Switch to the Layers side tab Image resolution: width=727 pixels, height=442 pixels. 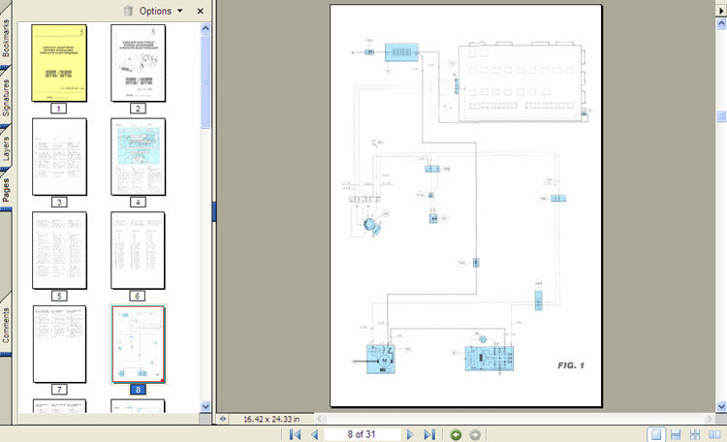(x=6, y=148)
